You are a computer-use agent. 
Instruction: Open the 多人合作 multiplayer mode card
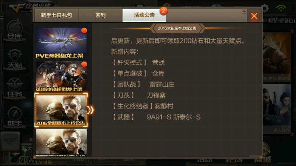coord(277,108)
